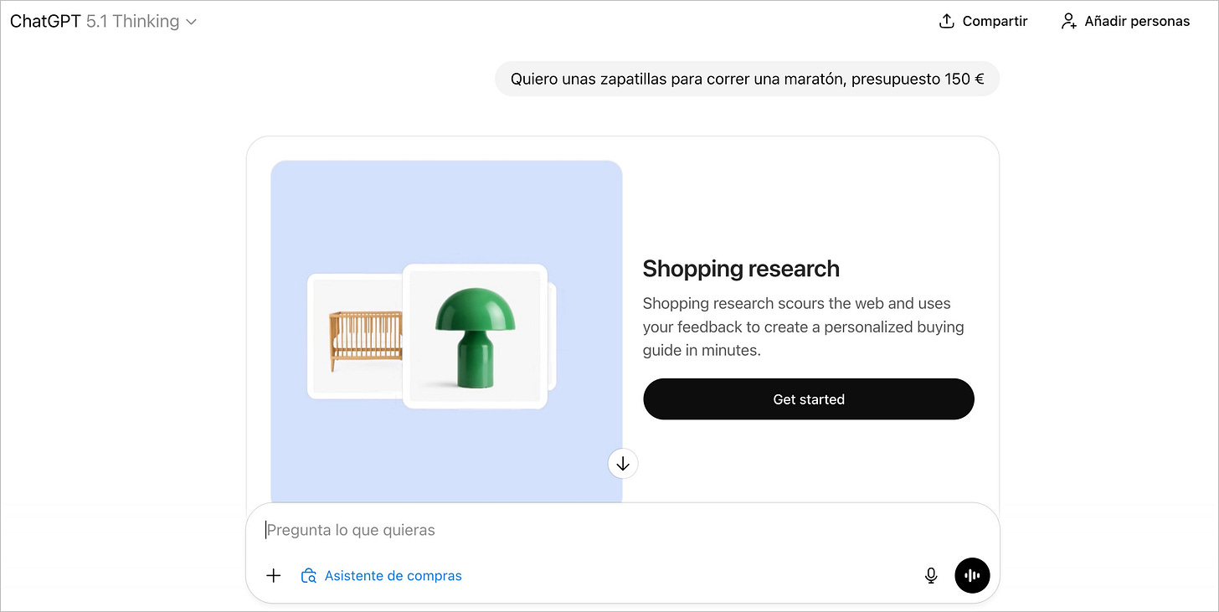Click the shopping bag icon beside Asistente de compras

click(x=308, y=575)
